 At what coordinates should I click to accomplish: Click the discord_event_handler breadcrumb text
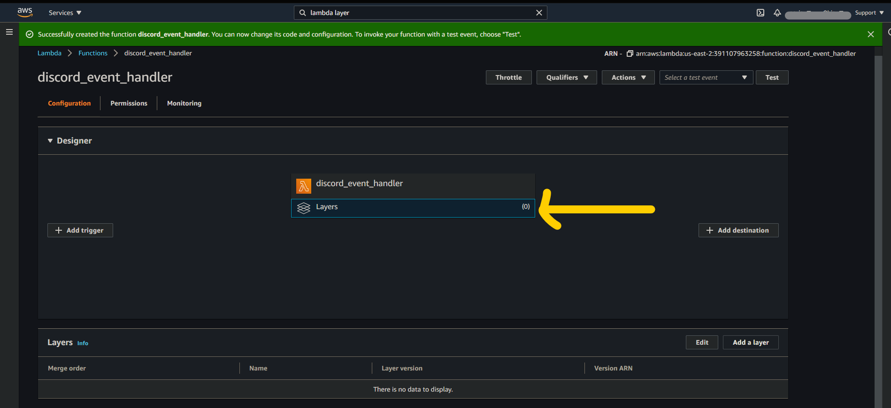[158, 53]
